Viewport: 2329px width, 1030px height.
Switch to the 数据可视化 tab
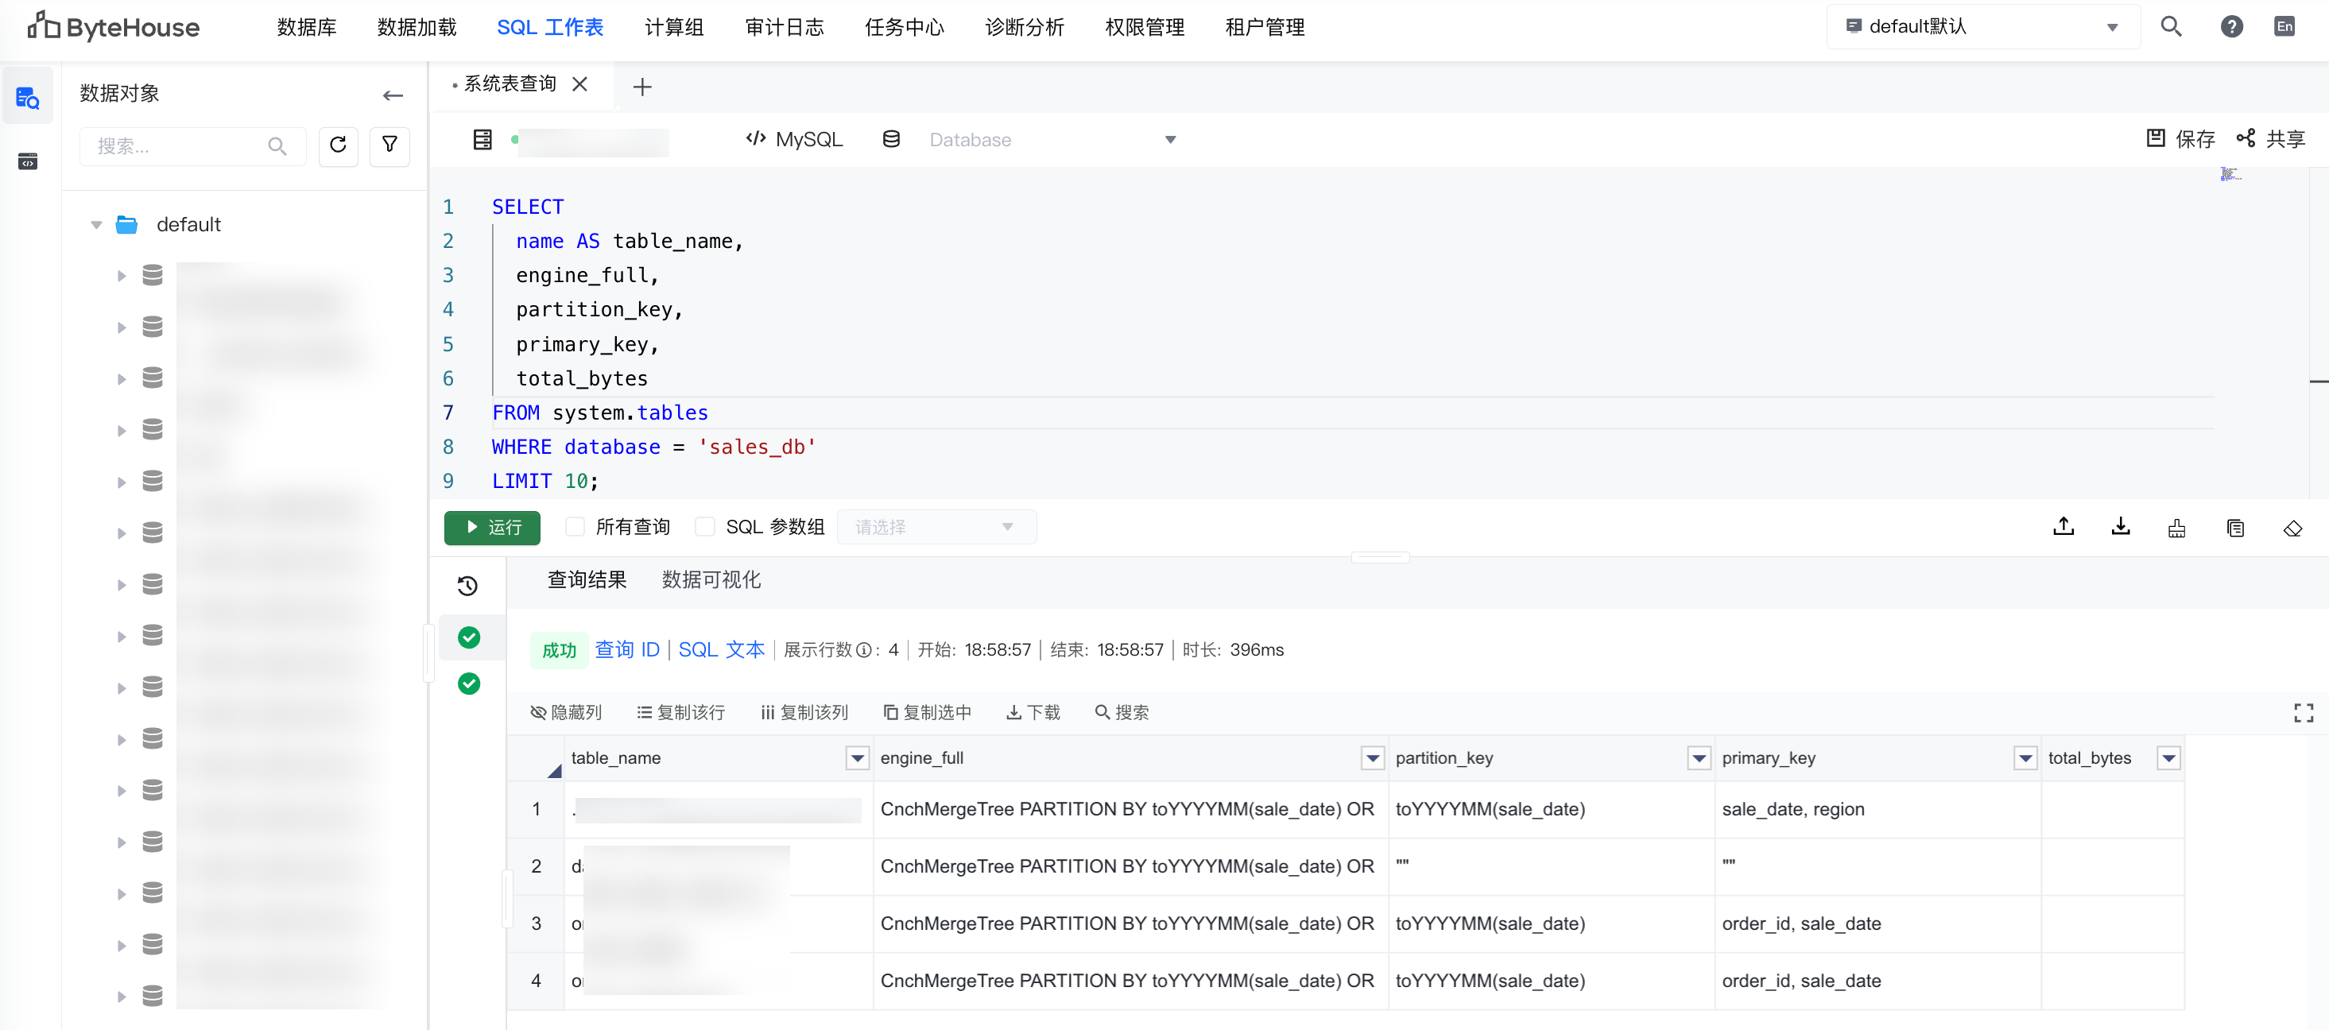711,579
